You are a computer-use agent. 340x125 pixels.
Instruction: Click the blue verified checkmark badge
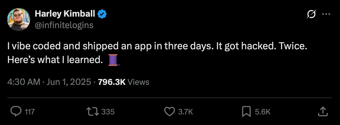click(x=102, y=13)
